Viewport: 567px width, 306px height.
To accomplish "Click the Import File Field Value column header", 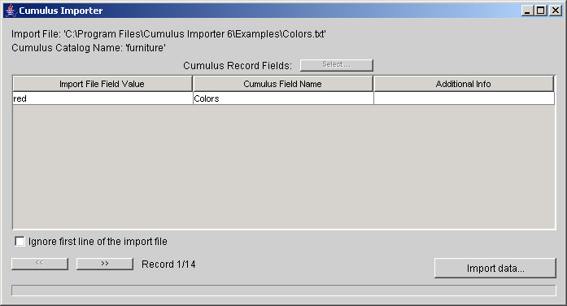I will point(102,84).
